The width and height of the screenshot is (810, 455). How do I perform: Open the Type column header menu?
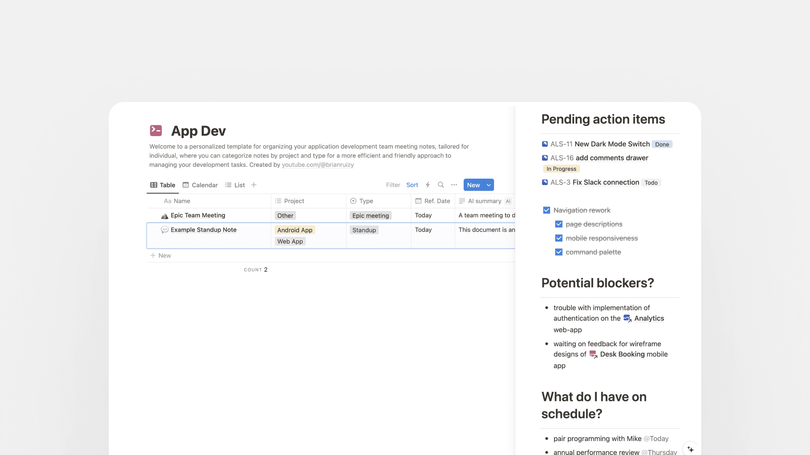tap(378, 201)
